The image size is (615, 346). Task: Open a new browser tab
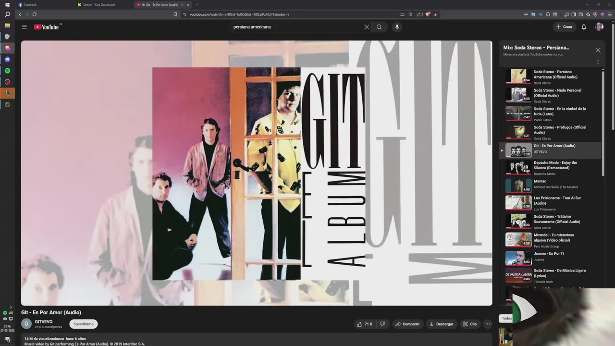click(x=197, y=5)
